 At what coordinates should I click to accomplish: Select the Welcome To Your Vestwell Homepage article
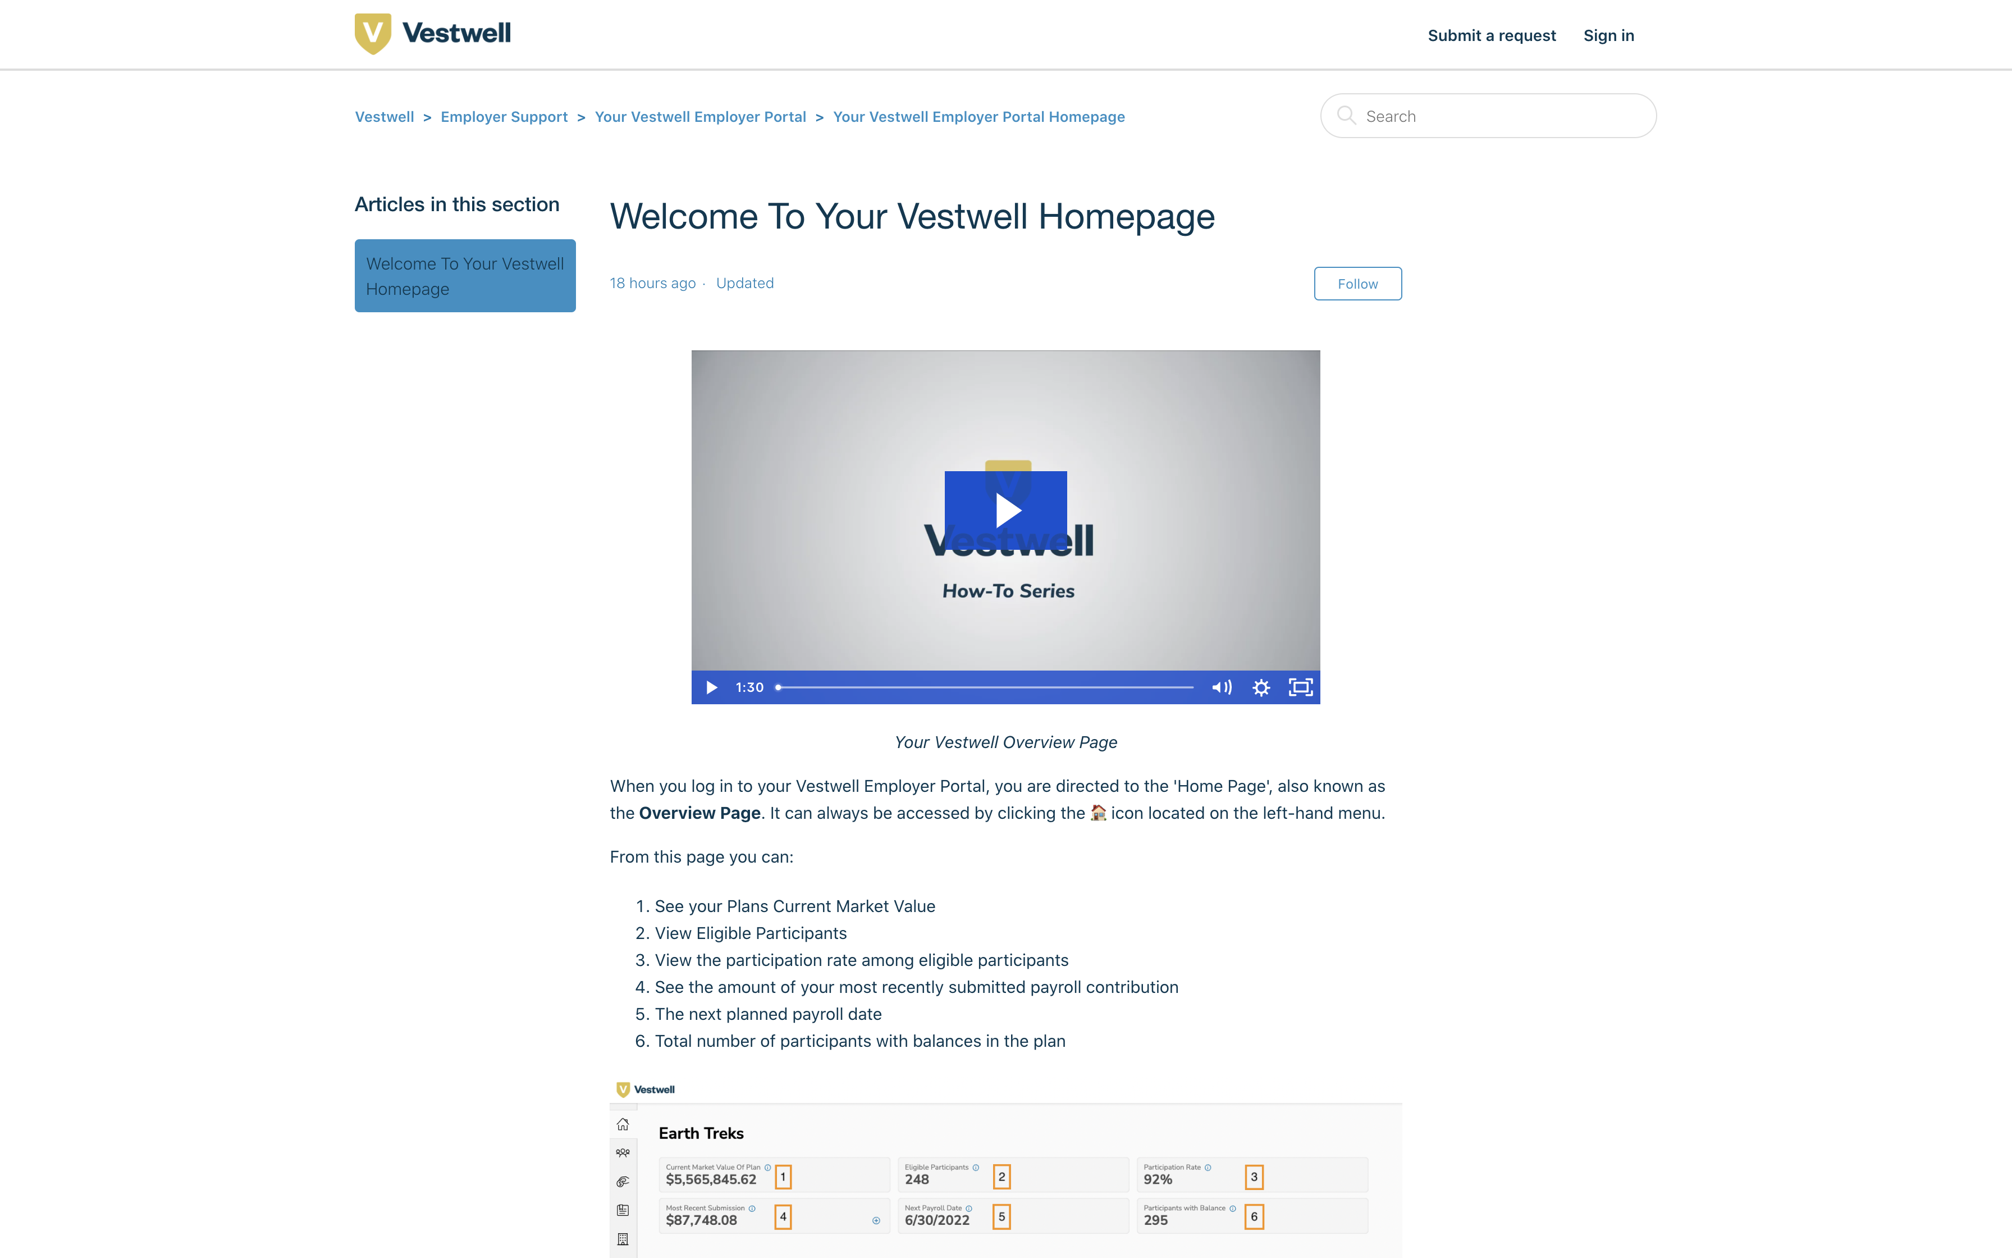tap(465, 275)
